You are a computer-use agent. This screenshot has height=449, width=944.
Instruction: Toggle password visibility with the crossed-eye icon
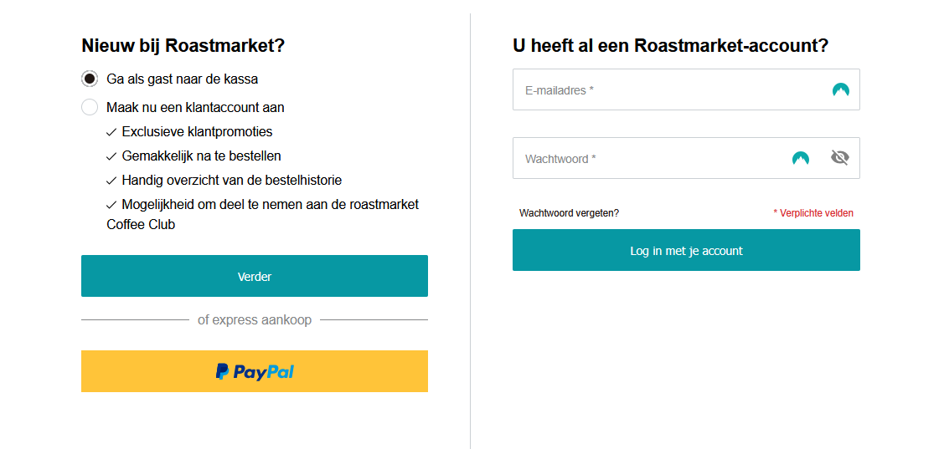[840, 157]
